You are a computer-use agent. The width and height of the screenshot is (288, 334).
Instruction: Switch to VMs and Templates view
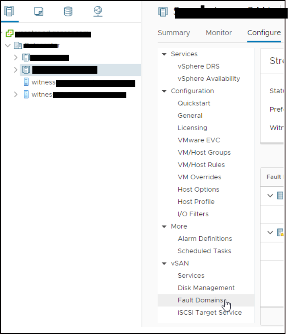tap(38, 11)
